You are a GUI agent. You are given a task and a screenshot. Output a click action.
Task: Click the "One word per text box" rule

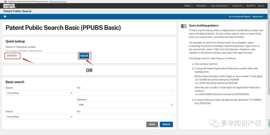click(x=206, y=64)
